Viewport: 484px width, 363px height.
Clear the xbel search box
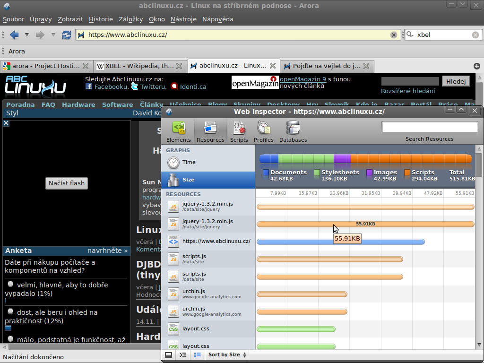(475, 35)
